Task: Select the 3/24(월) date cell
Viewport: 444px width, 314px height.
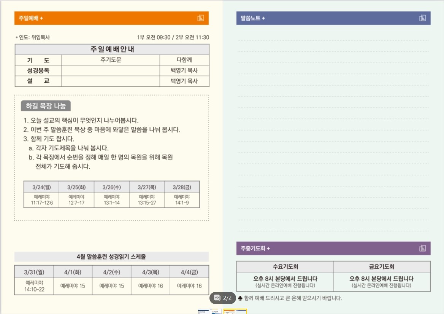Action: (41, 187)
